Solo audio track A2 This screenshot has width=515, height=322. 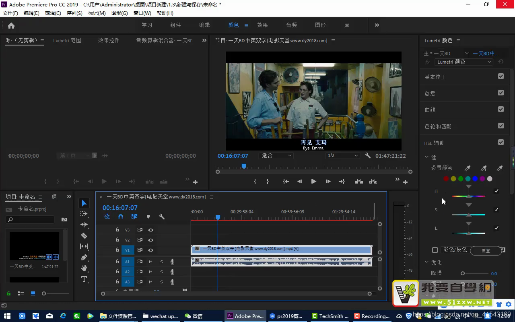coord(161,272)
